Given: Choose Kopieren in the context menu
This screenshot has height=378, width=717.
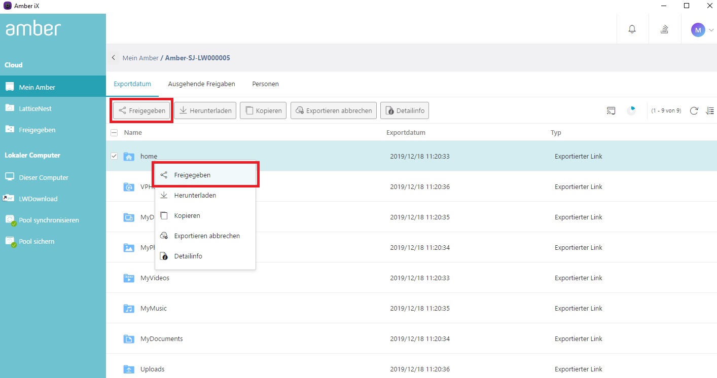Looking at the screenshot, I should (205, 216).
